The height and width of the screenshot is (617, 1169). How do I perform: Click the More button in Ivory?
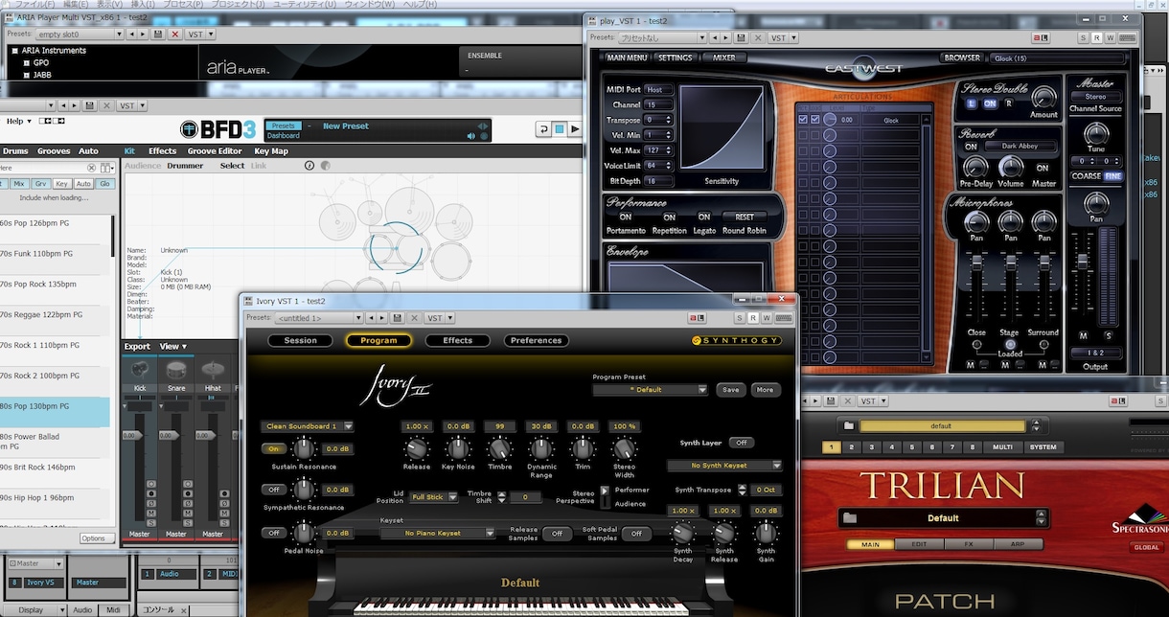pyautogui.click(x=765, y=390)
